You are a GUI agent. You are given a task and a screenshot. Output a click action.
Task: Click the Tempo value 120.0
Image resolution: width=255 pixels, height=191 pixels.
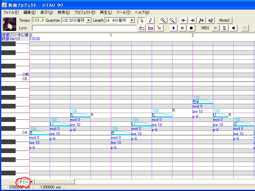38,20
